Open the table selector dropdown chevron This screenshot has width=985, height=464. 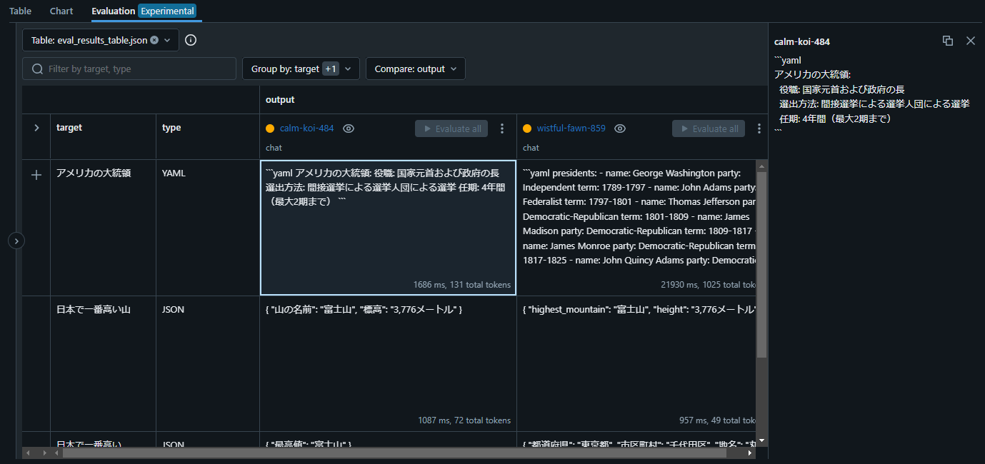[167, 40]
